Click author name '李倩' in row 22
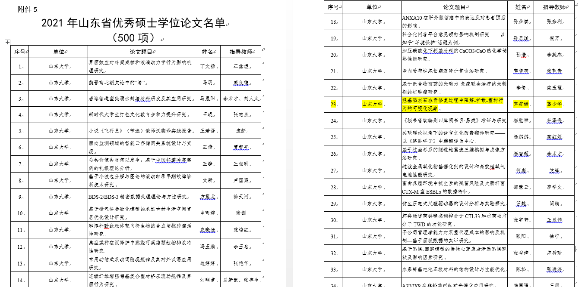Viewport: 588px width, 287px height. 521,87
